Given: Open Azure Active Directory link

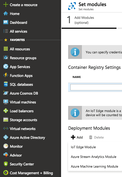Looking at the screenshot, I should (x=27, y=137).
